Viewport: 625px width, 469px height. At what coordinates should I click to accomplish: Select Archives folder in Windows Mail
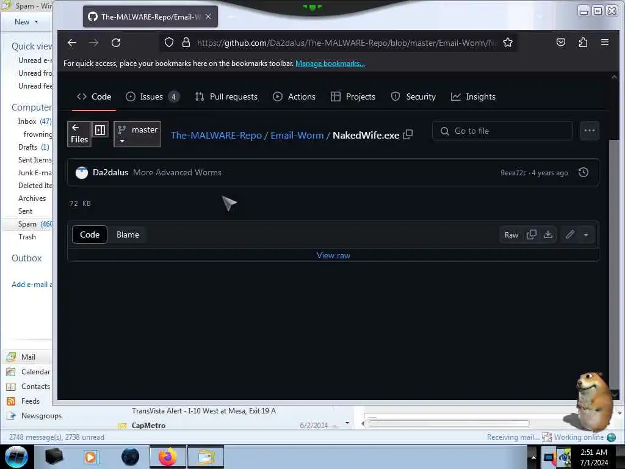[32, 198]
